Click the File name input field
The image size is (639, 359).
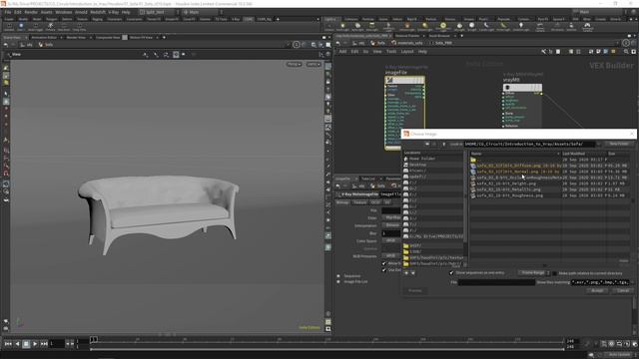pyautogui.click(x=496, y=282)
